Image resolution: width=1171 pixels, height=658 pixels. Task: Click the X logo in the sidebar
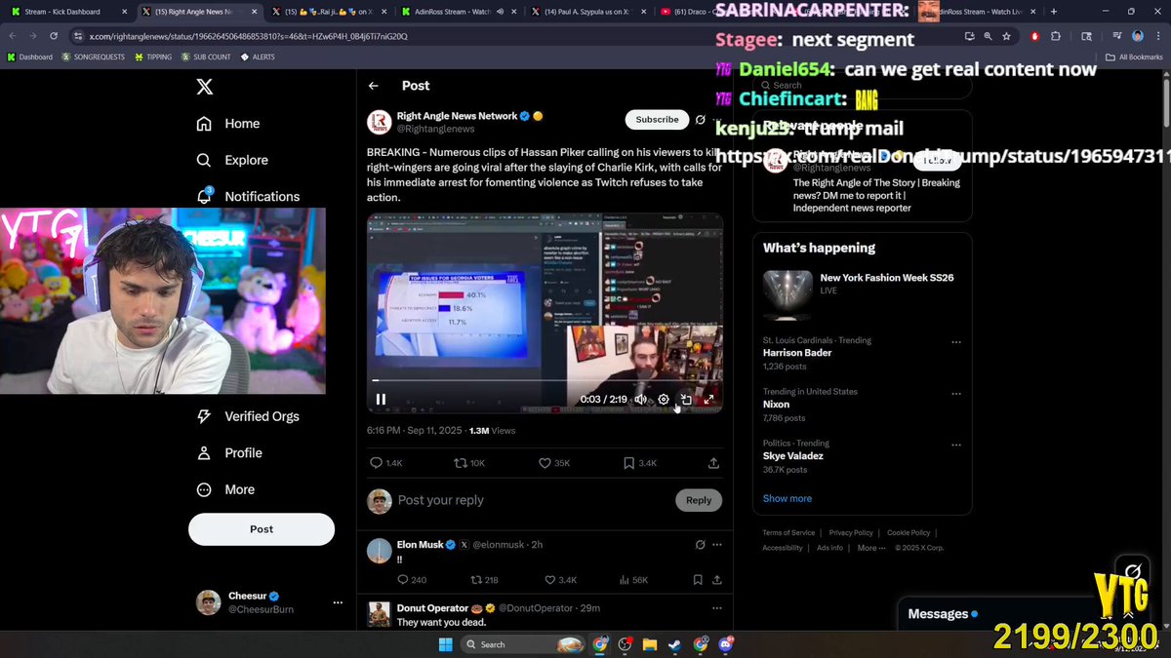204,87
